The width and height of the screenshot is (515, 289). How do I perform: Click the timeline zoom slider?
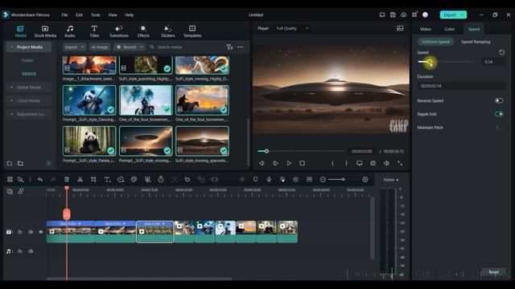[344, 180]
